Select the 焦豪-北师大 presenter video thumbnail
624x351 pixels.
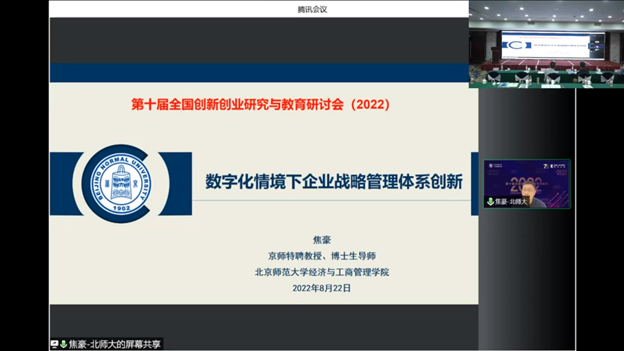pyautogui.click(x=527, y=183)
